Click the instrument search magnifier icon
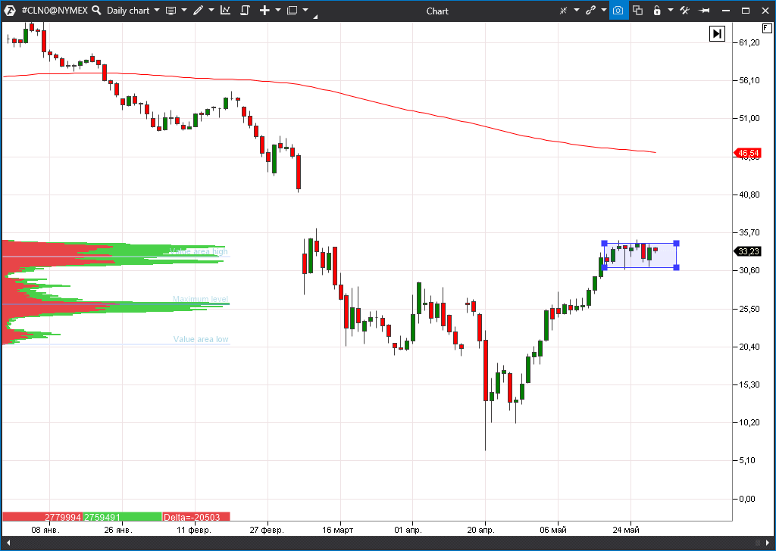This screenshot has height=551, width=776. (94, 11)
